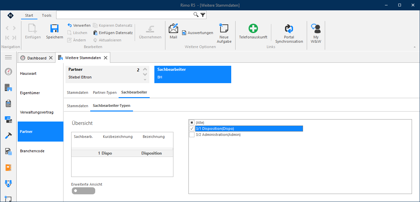Screen dimensions: 420x202
Task: Click the search magnifier icon
Action: click(x=196, y=15)
